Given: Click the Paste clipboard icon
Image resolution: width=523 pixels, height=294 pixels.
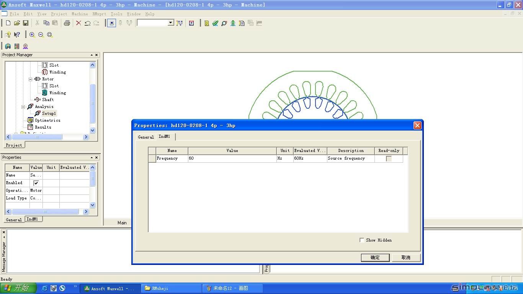Looking at the screenshot, I should 55,23.
